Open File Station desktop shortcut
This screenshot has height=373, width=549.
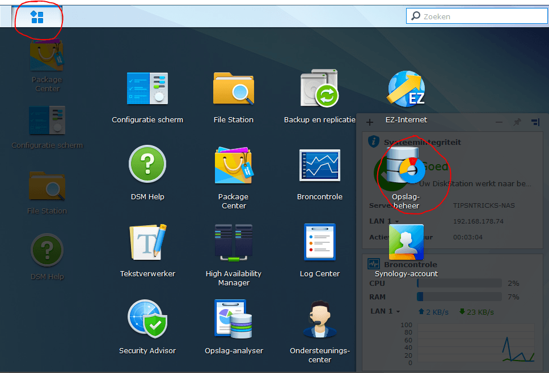(47, 193)
